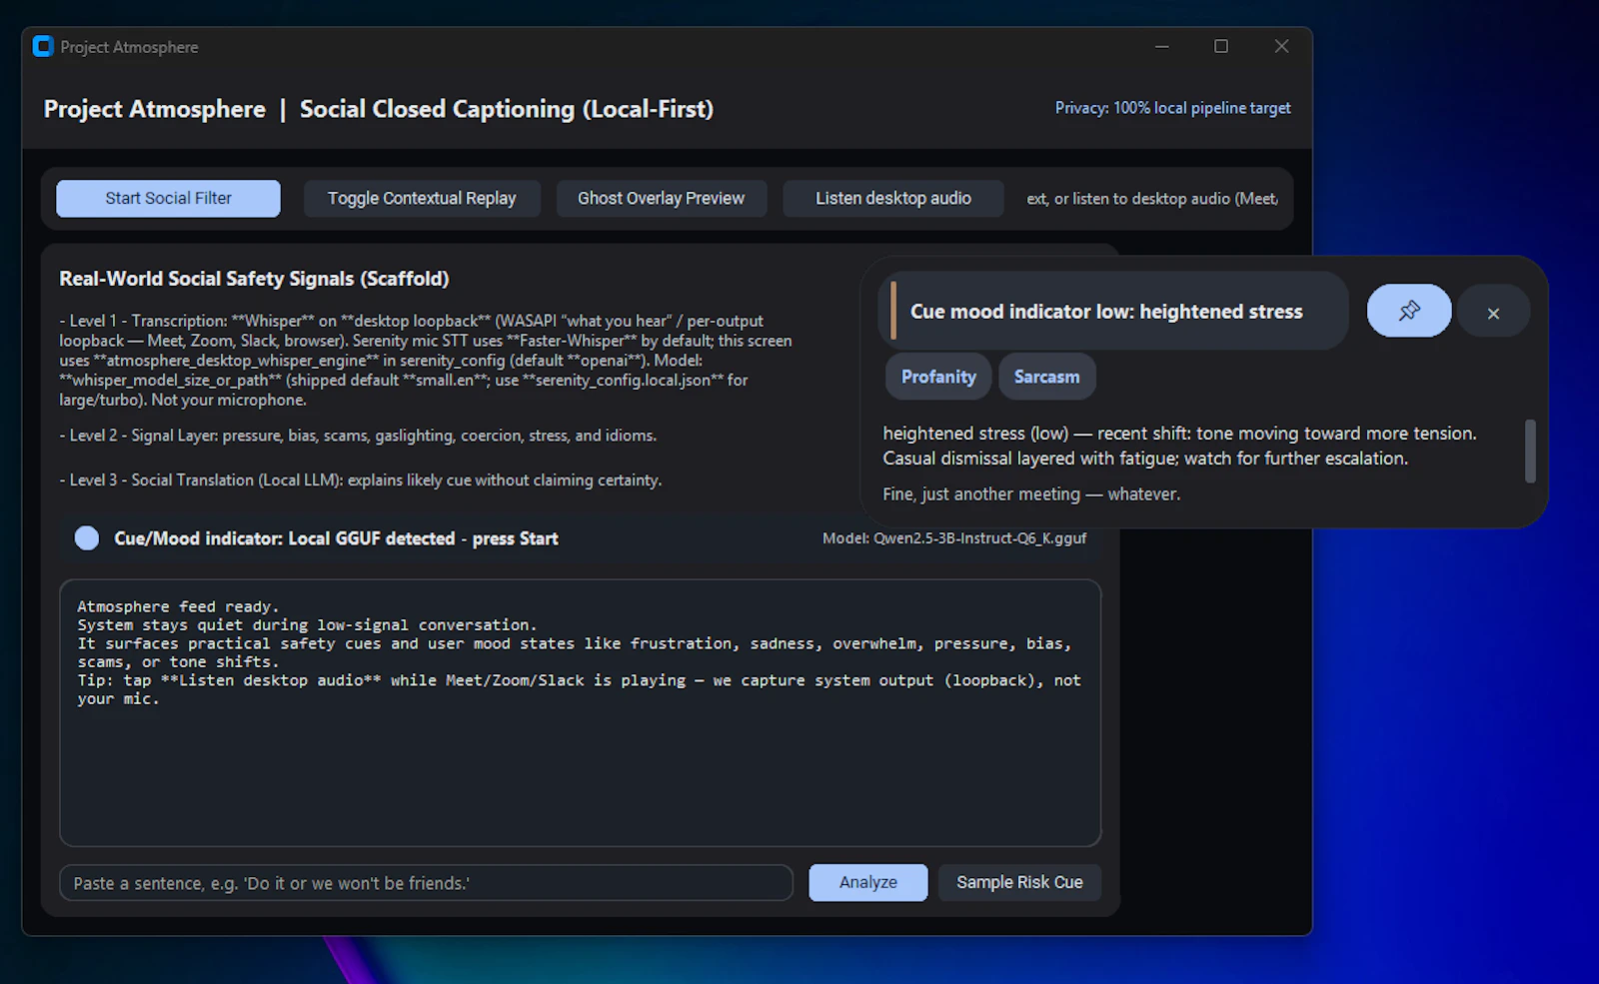Click 'Cue/Mood indicator: Local GGUF detected' status text

click(336, 538)
